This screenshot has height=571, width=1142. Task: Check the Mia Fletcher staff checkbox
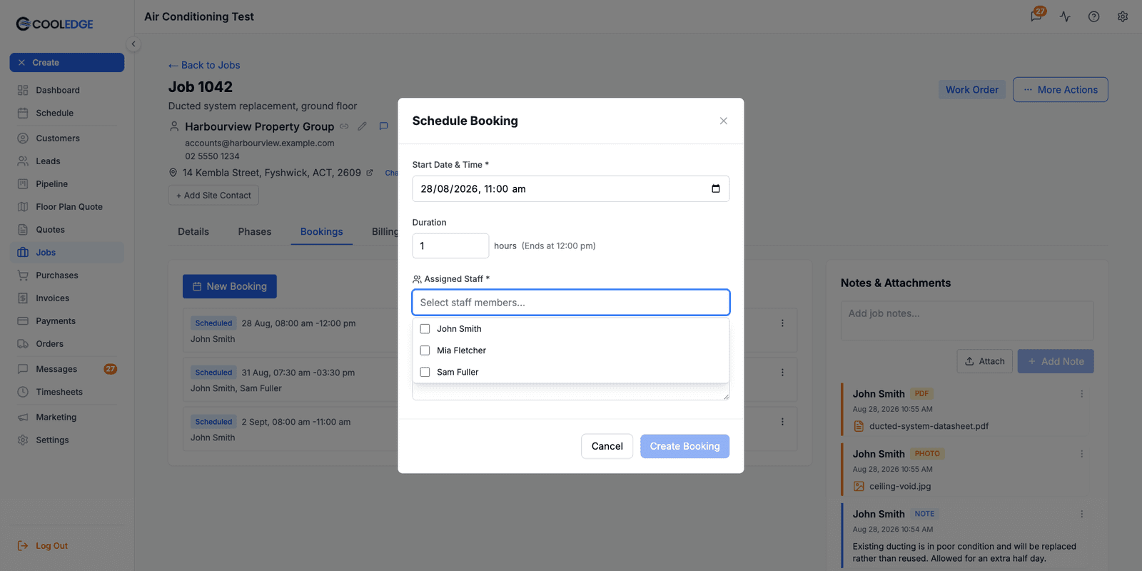[425, 350]
